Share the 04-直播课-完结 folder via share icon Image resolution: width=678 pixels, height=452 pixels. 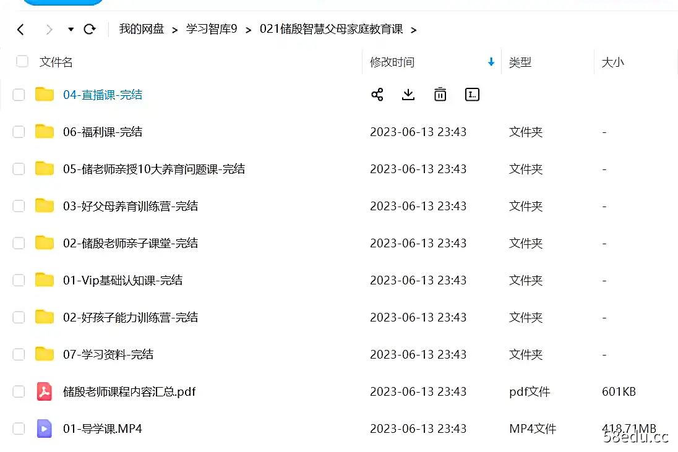(377, 94)
